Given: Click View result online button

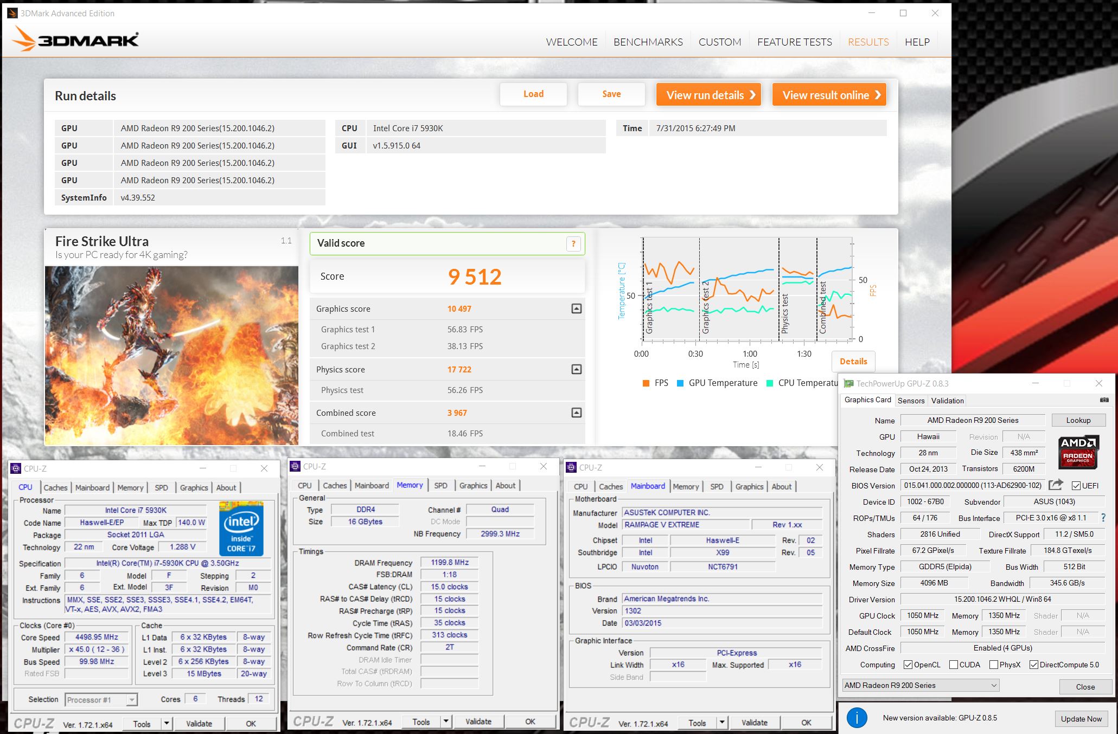Looking at the screenshot, I should point(829,95).
